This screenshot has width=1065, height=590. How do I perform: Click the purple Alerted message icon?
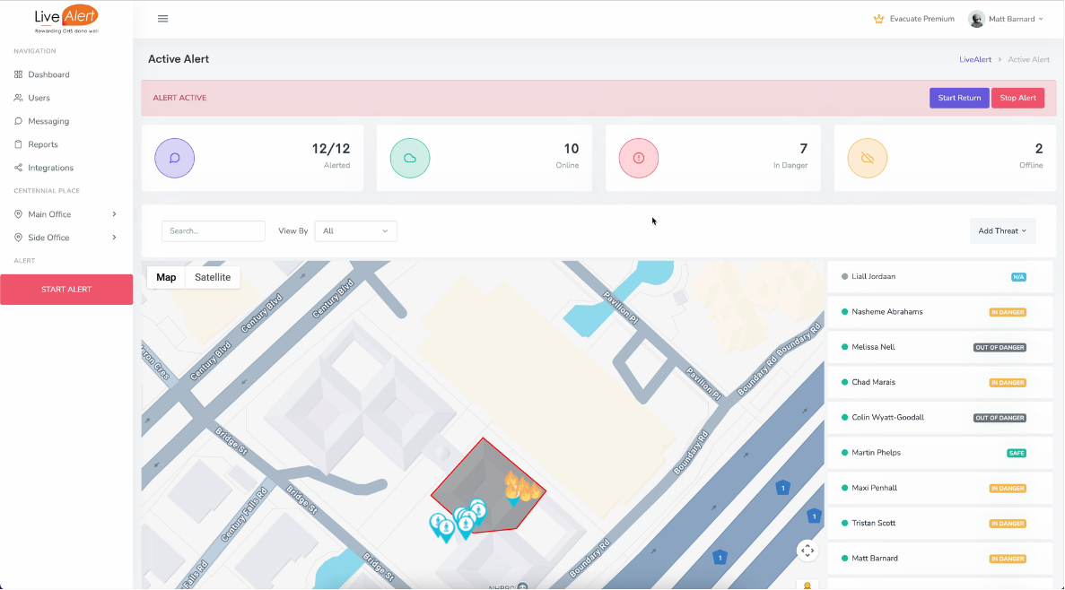coord(175,158)
